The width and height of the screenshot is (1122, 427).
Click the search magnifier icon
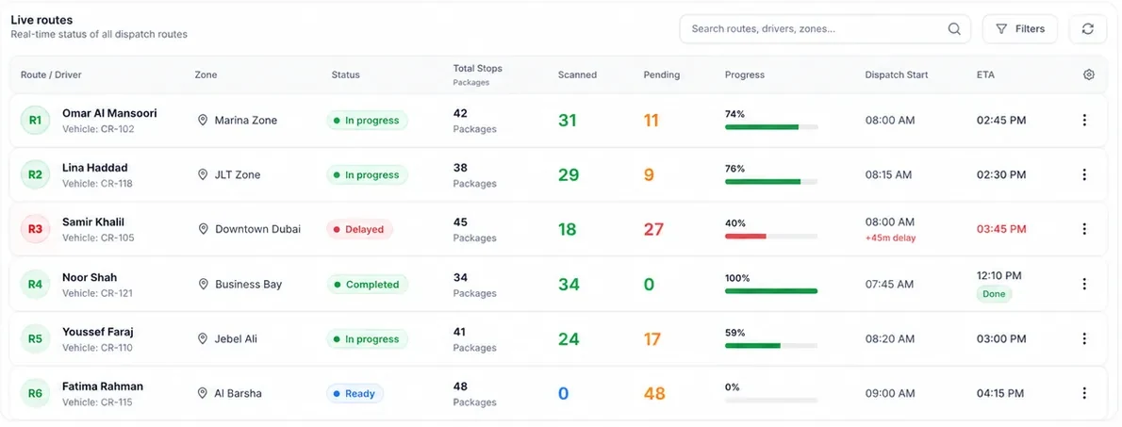pos(954,29)
